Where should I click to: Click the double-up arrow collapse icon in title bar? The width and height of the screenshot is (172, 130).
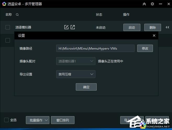pos(144,4)
